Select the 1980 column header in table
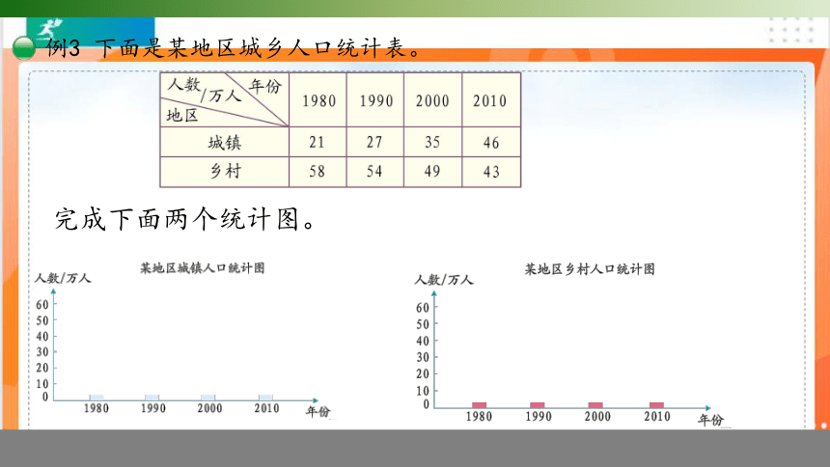 (318, 100)
